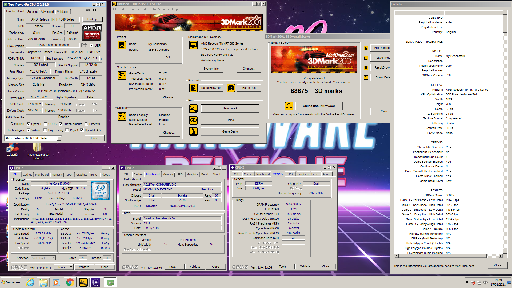Screen dimensions: 512x288
Task: Click Close button in Details window
Action: (498, 266)
